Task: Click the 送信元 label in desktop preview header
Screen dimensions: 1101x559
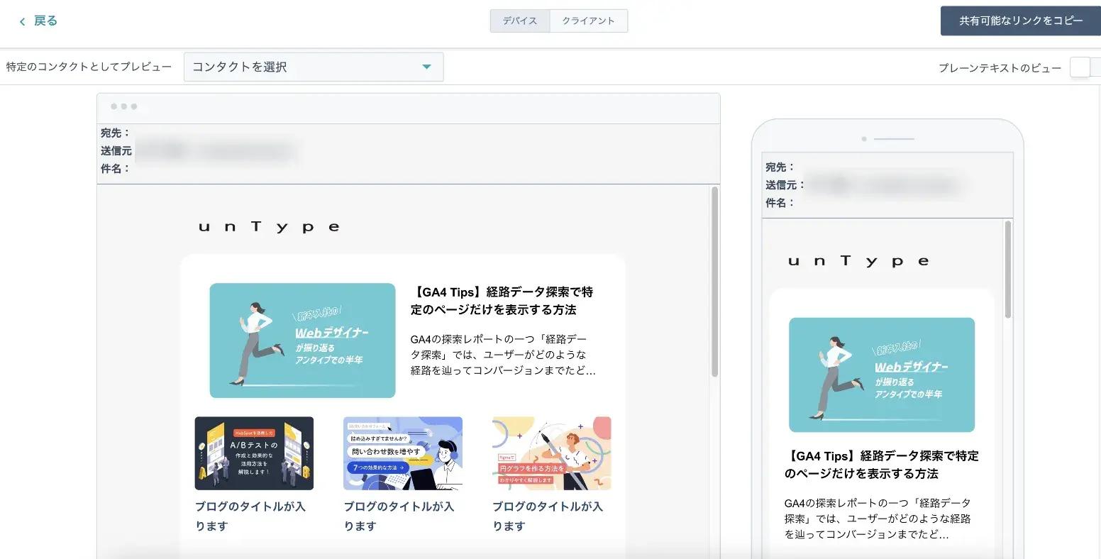Action: 116,151
